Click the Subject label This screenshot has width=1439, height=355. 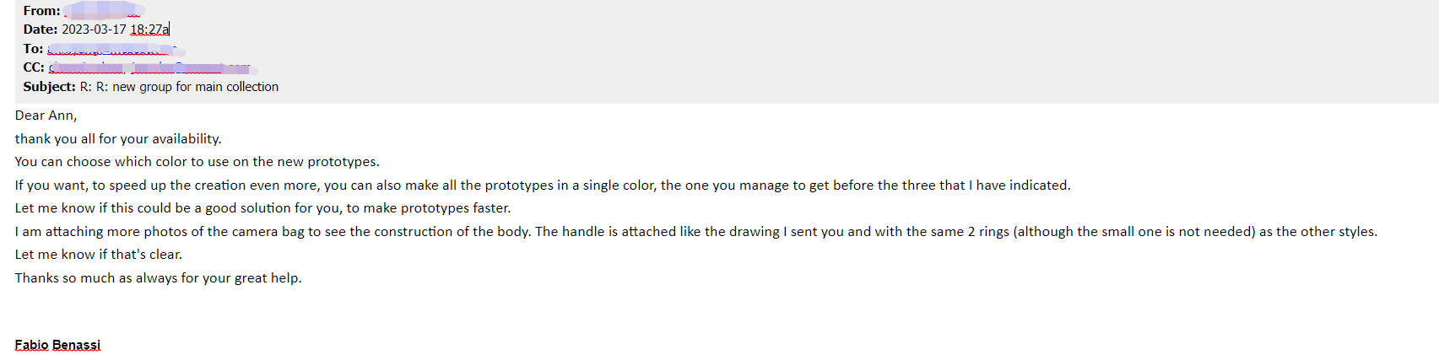[49, 87]
